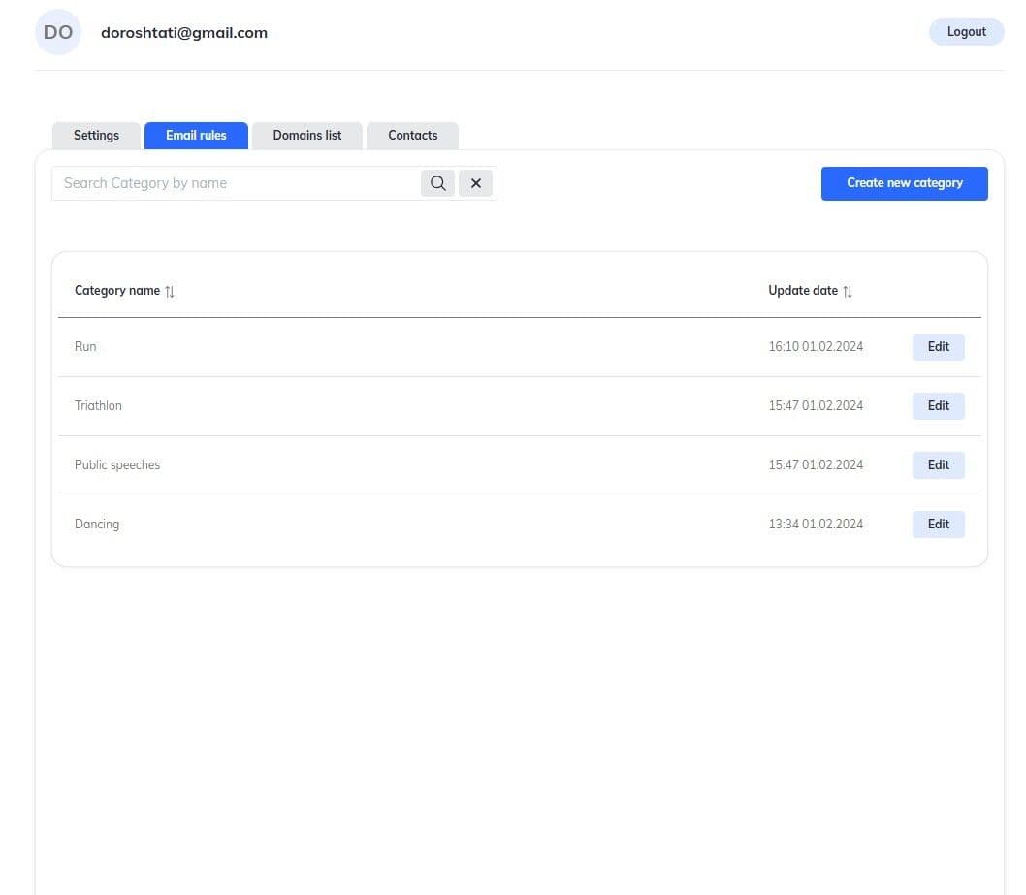The width and height of the screenshot is (1026, 895).
Task: Log out using the Logout button
Action: [966, 32]
